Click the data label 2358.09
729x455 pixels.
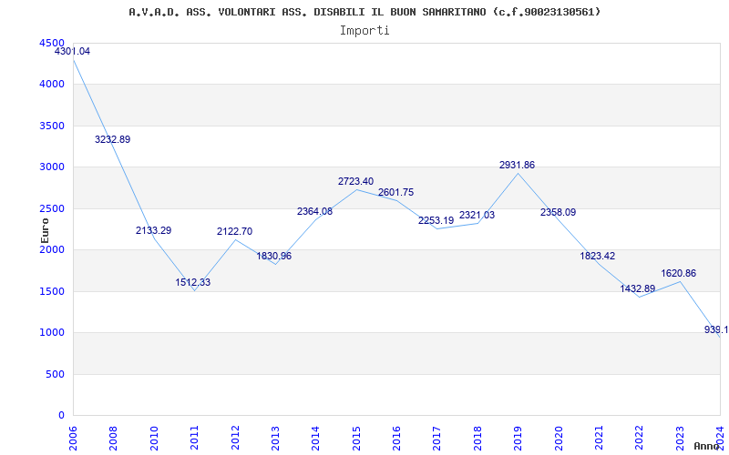(558, 212)
